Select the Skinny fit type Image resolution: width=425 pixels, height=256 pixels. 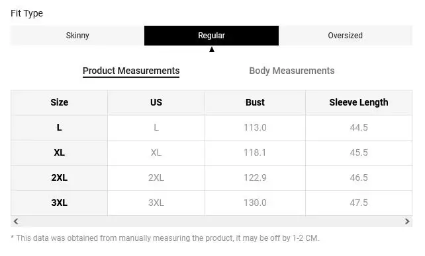pos(77,36)
